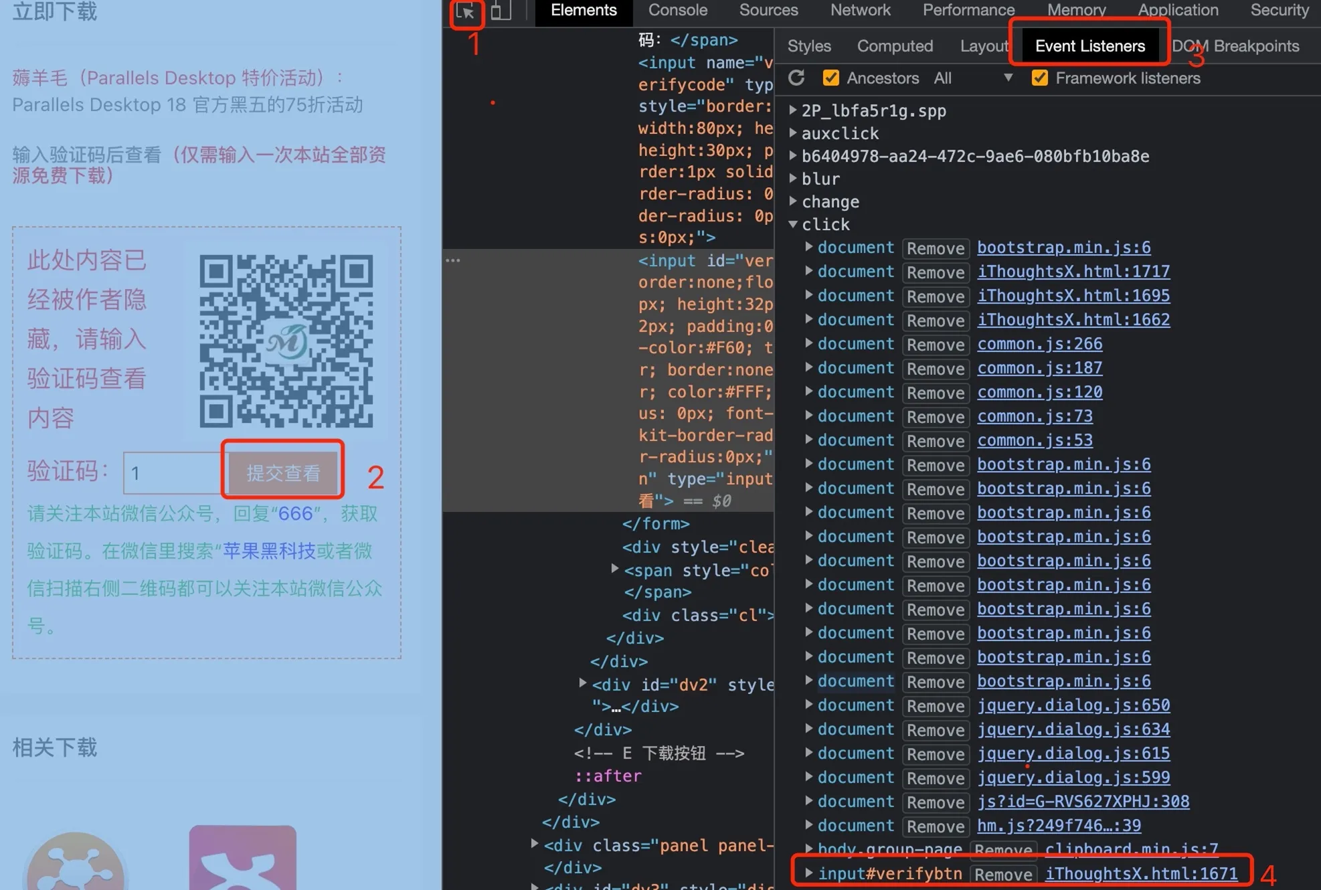Refresh the event listeners list
Viewport: 1321px width, 890px height.
[x=796, y=78]
